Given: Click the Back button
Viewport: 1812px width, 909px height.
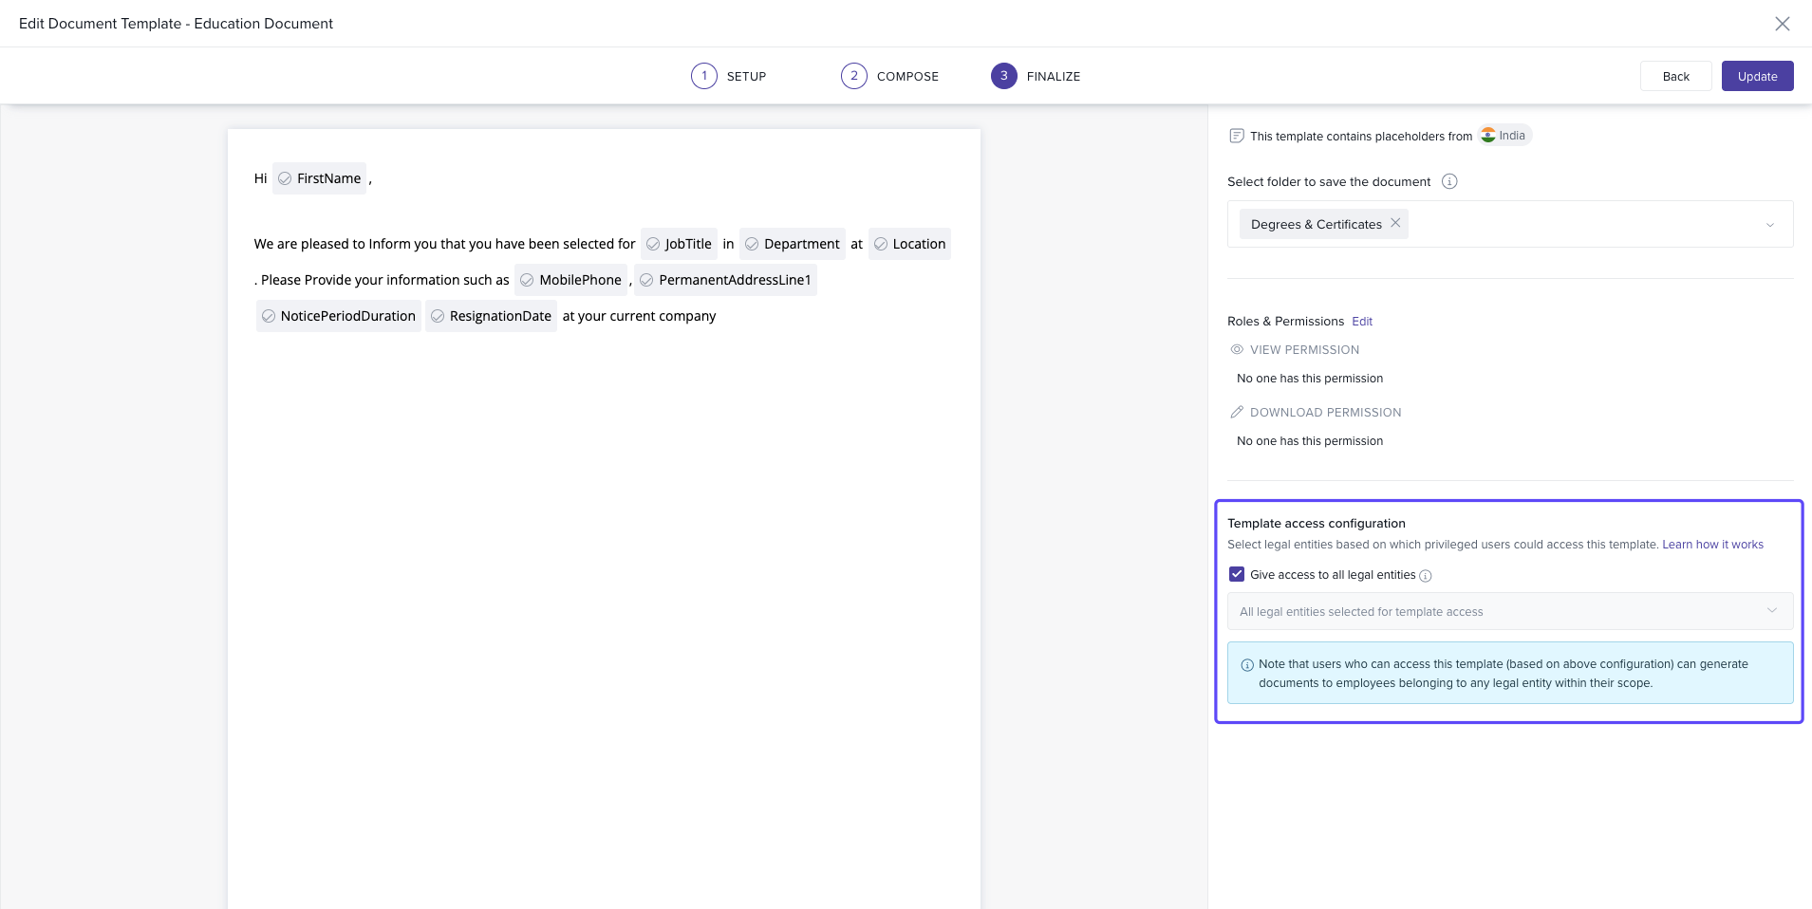Looking at the screenshot, I should [x=1675, y=76].
